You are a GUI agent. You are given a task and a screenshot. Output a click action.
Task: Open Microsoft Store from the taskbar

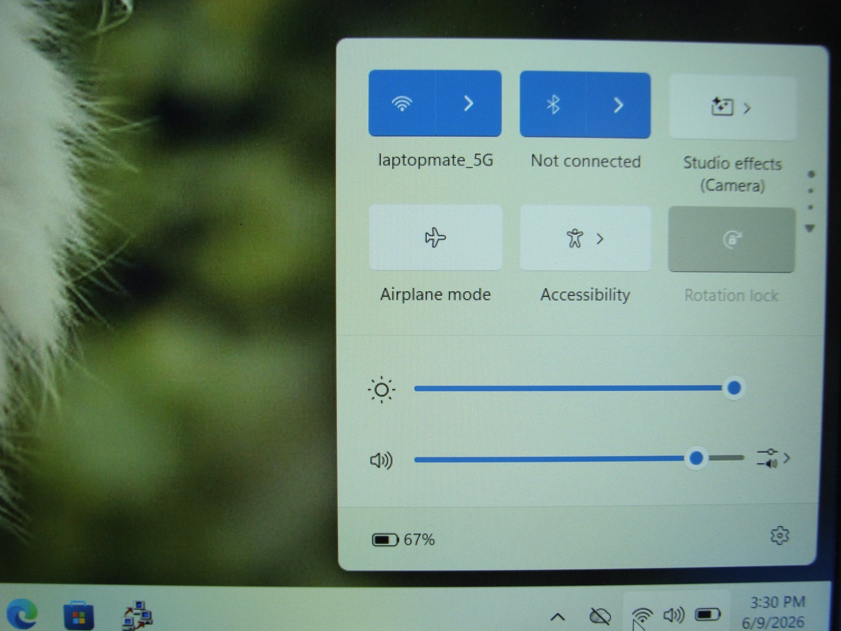coord(79,615)
